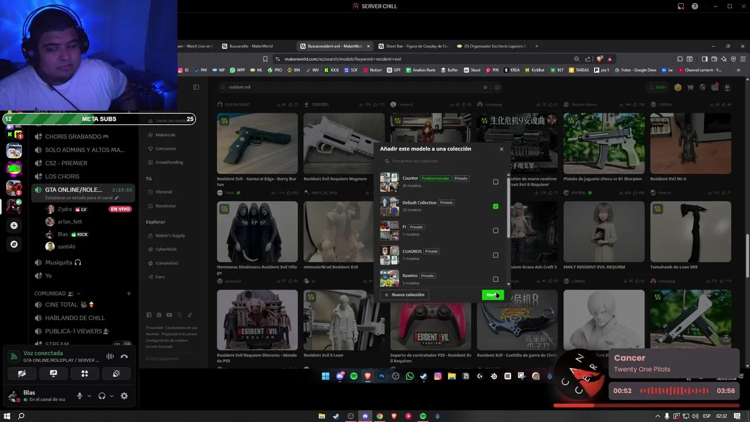Collapse the MakerWorld sidebar toggle
The height and width of the screenshot is (422, 750).
196,87
